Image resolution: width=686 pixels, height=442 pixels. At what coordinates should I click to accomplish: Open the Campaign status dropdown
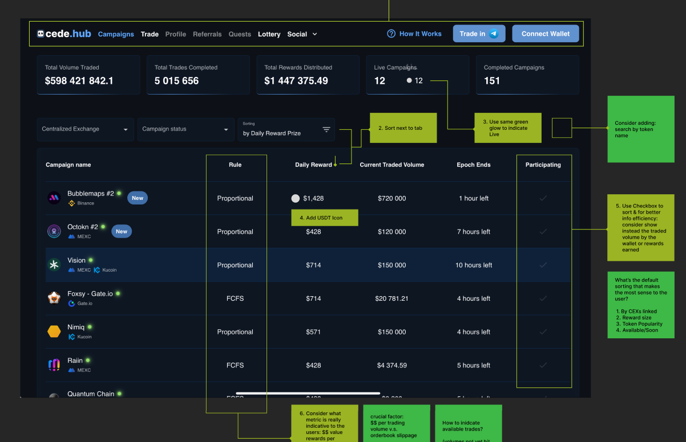[185, 129]
